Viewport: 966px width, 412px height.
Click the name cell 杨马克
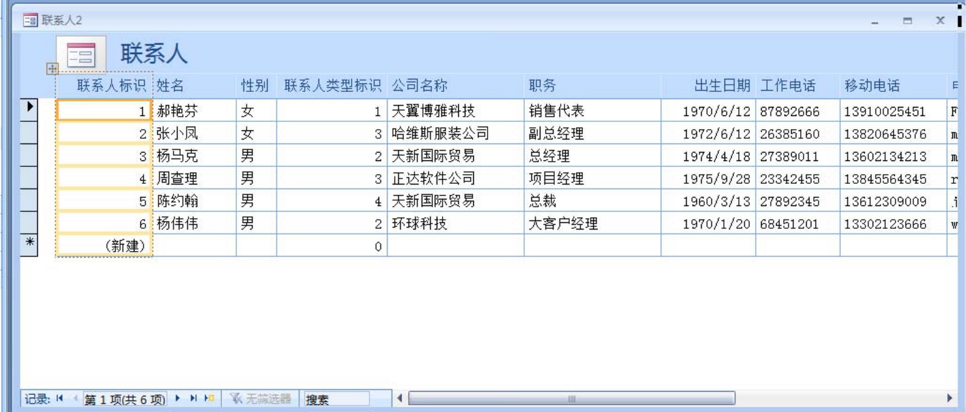(x=177, y=156)
